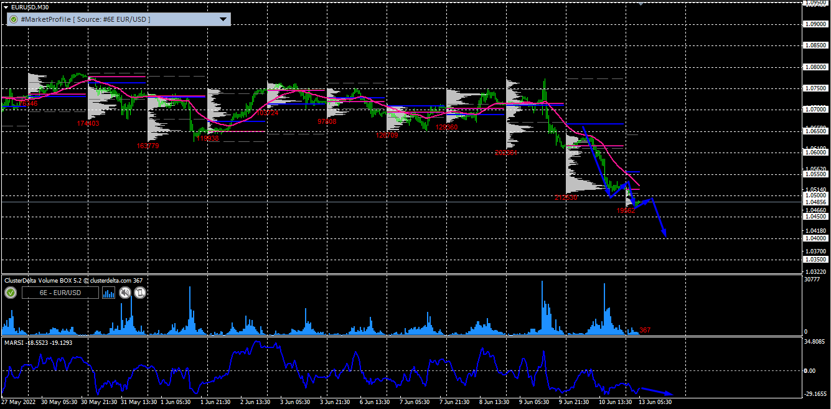Viewport: 831px width, 409px height.
Task: Click the blue volume histogram icon
Action: point(110,293)
